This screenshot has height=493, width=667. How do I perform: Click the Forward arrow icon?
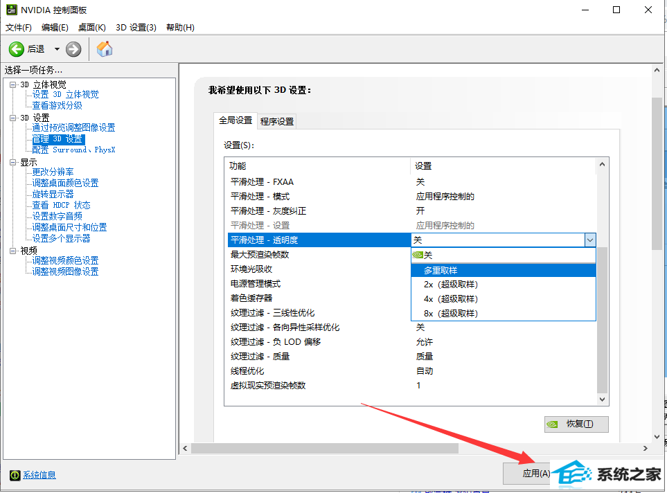73,49
